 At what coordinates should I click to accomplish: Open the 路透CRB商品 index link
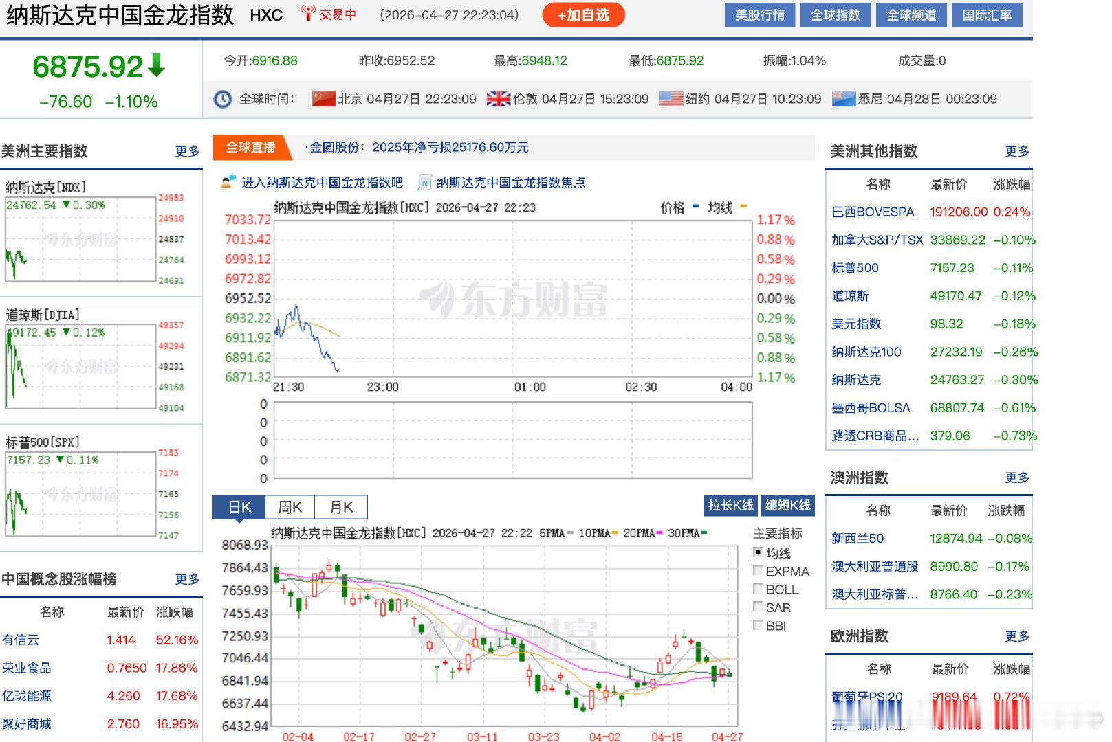click(x=875, y=436)
